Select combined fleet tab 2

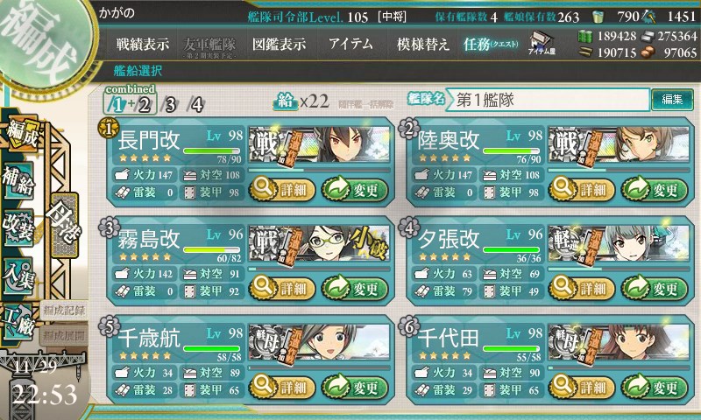point(144,105)
